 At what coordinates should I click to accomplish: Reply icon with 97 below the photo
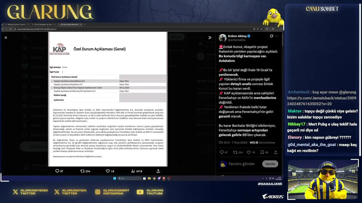pyautogui.click(x=59, y=171)
